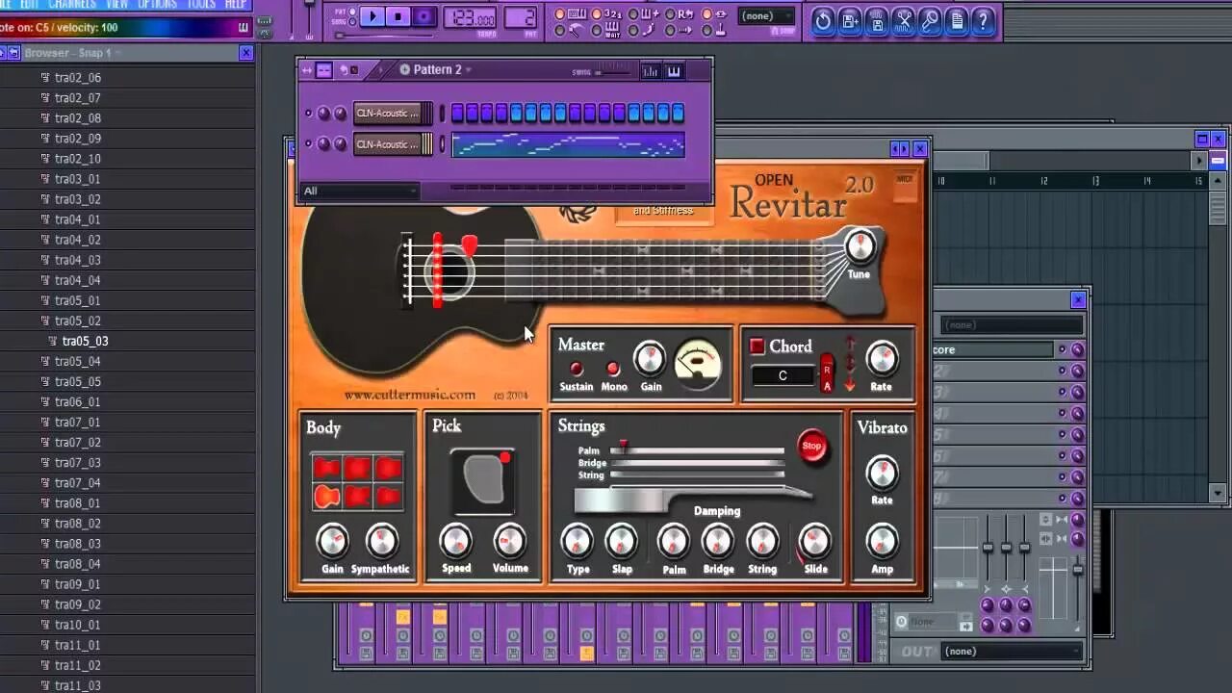This screenshot has height=693, width=1232.
Task: Click the render-to-audio floppy-wave toolbar icon
Action: click(877, 20)
